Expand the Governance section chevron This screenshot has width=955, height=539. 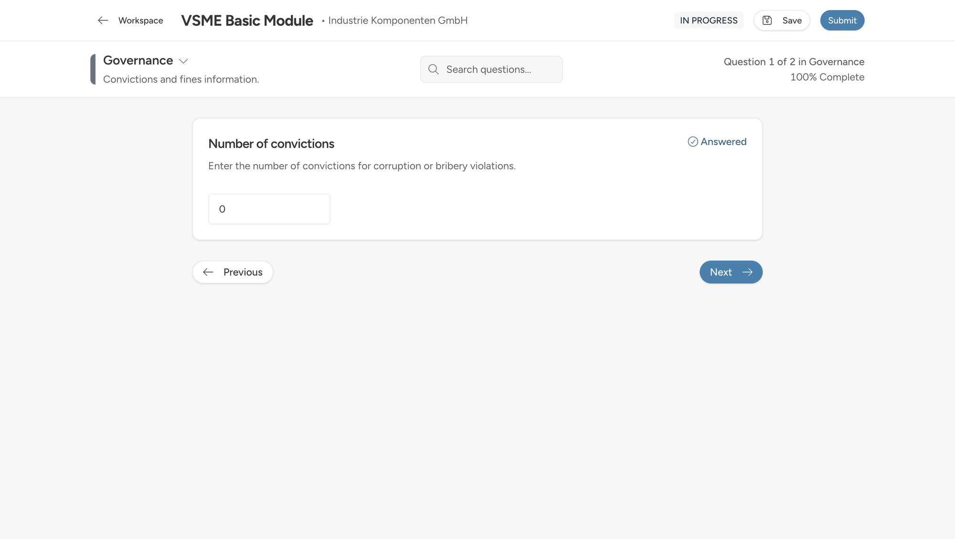pyautogui.click(x=183, y=61)
